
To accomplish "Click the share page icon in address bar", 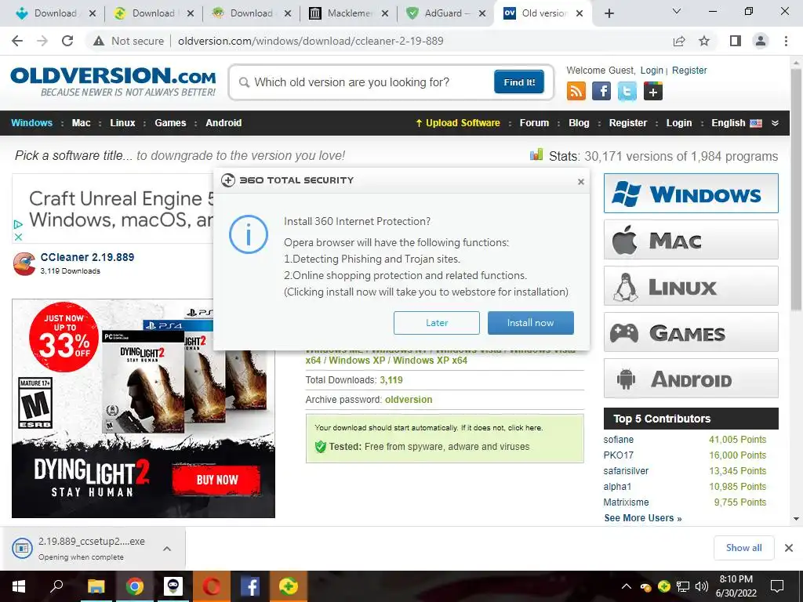I will (679, 41).
